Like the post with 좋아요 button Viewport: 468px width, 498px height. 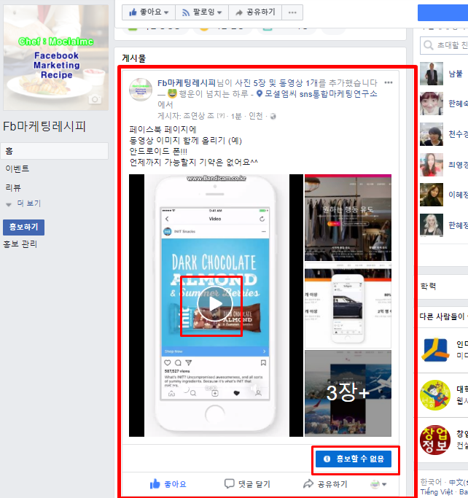168,484
